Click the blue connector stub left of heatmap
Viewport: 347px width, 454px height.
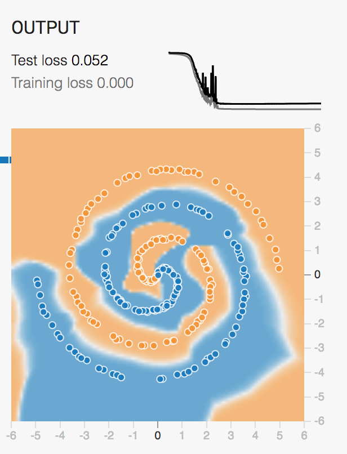point(5,161)
